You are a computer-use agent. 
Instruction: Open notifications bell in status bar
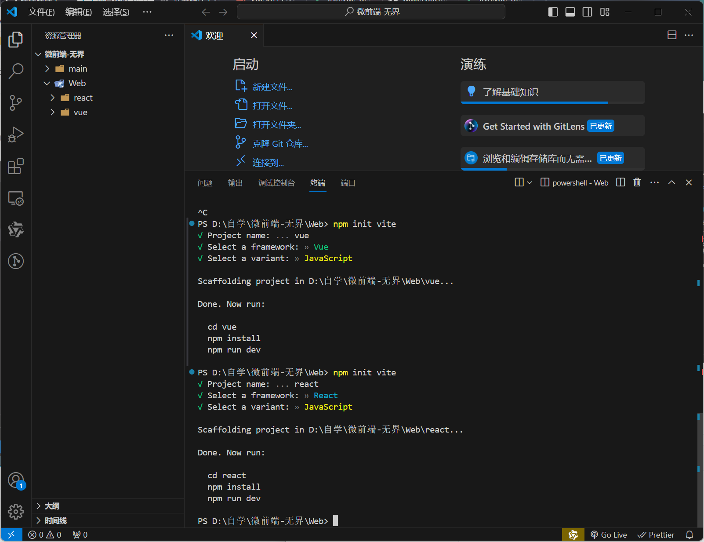pos(689,535)
